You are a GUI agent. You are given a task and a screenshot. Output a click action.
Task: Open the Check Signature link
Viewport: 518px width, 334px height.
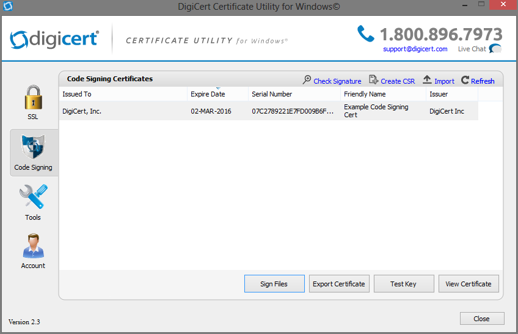click(x=337, y=81)
